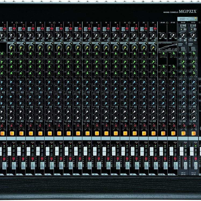This screenshot has height=201, width=201.
Task: Click the STEREO IMAGE switch on channel 29/30
Action: [180, 49]
